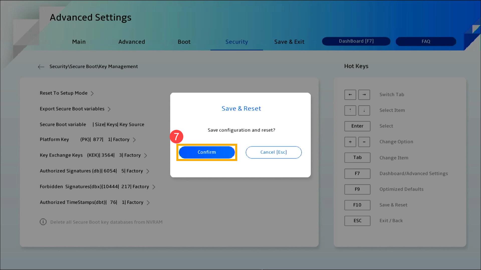This screenshot has width=481, height=270.
Task: Open the Save & Exit tab
Action: coord(289,42)
